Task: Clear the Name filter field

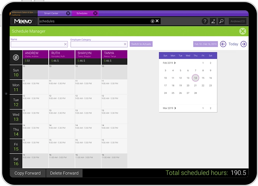Action: pyautogui.click(x=66, y=44)
